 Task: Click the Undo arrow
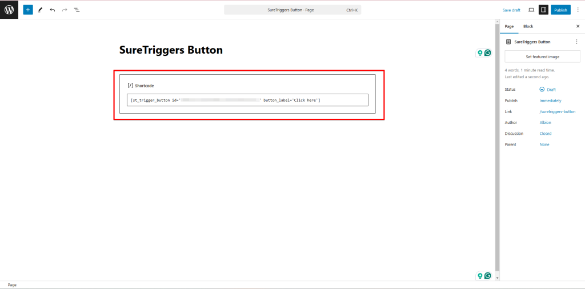point(52,10)
